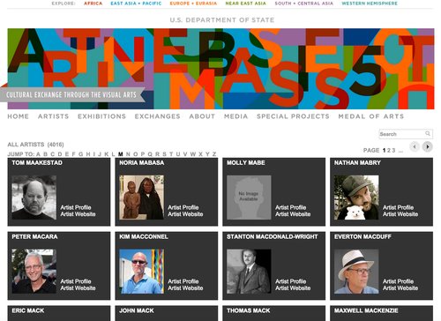
Task: Open the Medal of Arts menu
Action: click(371, 116)
